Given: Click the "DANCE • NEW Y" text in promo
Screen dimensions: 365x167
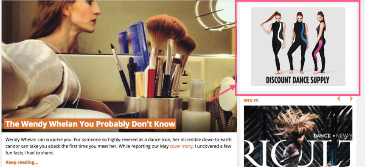Looking at the screenshot, I should click(333, 136).
